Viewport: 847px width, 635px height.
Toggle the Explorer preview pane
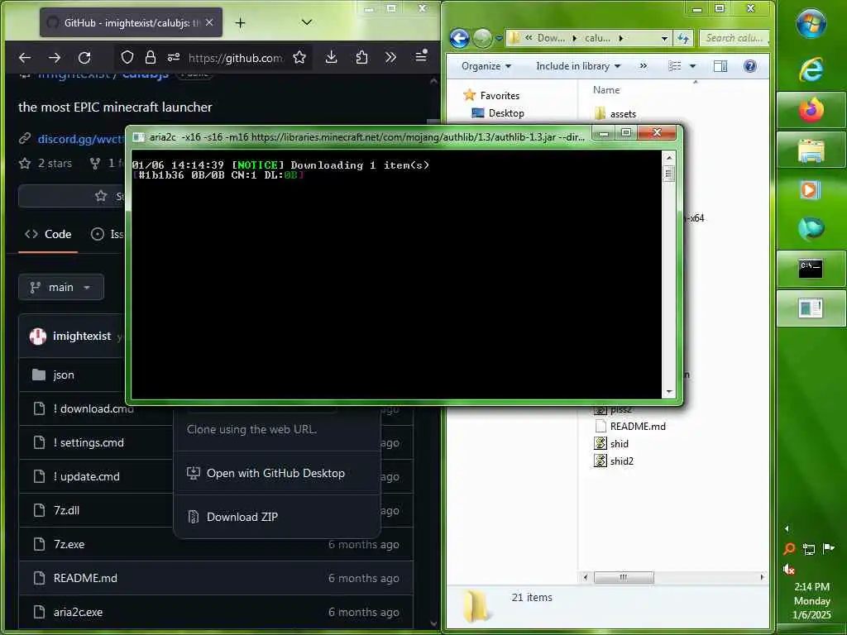pos(720,66)
